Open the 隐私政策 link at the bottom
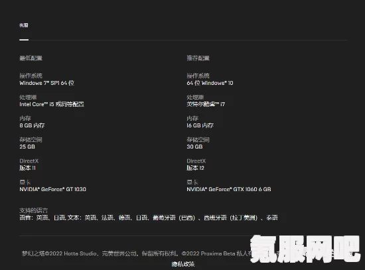Viewport: 365px width, 270px height. pos(183,264)
